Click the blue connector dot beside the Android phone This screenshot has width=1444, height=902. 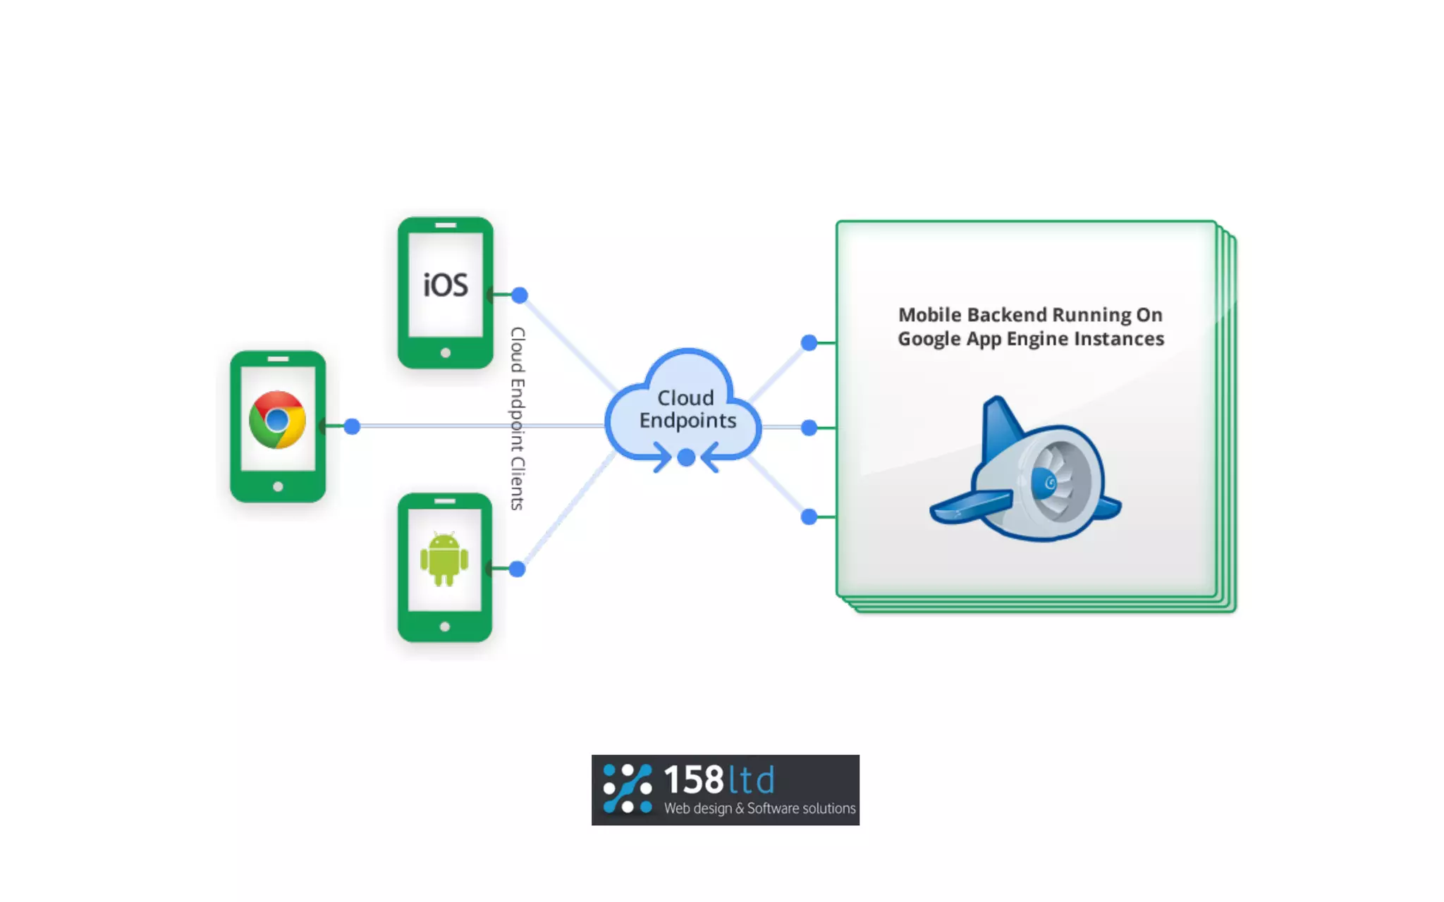tap(517, 569)
